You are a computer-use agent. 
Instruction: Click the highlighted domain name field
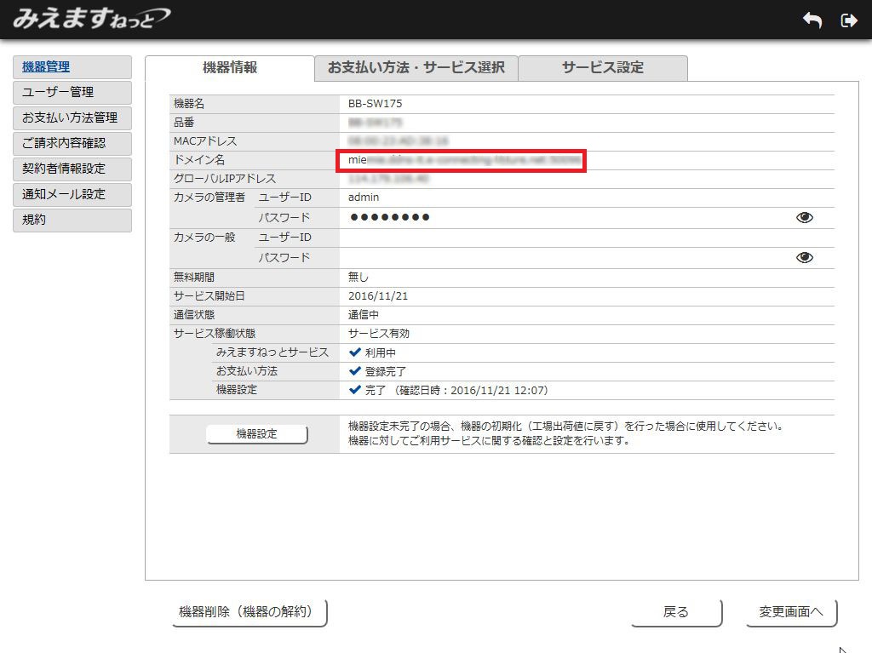point(460,160)
